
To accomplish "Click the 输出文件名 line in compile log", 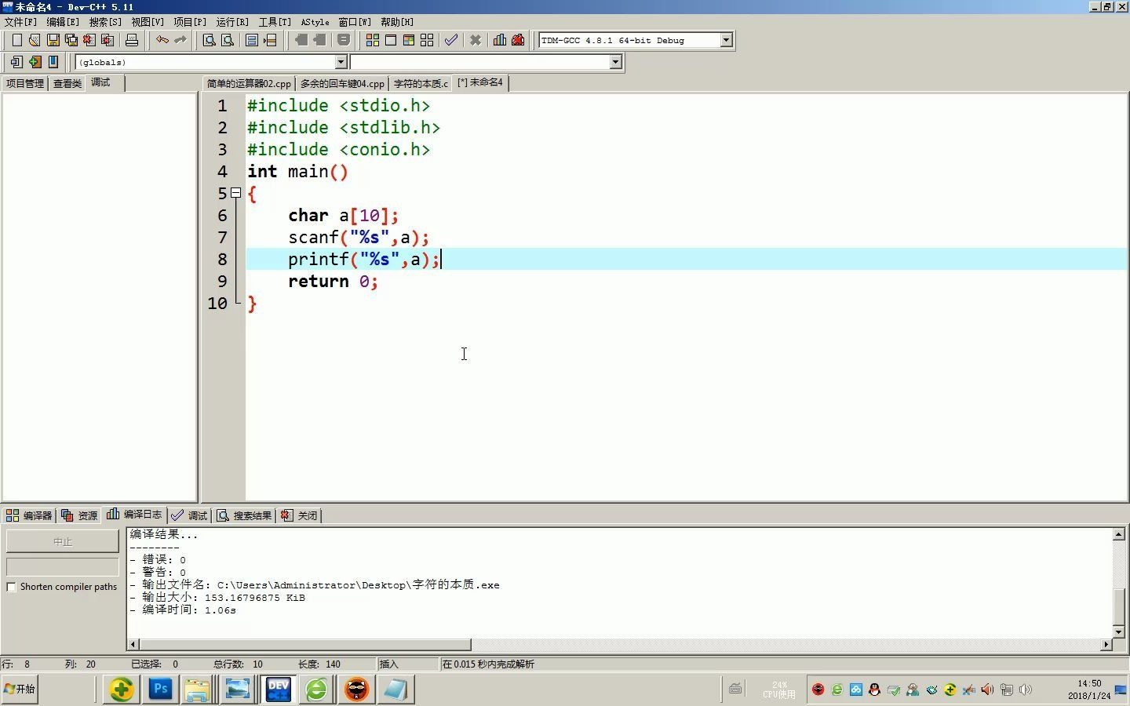I will (x=315, y=585).
